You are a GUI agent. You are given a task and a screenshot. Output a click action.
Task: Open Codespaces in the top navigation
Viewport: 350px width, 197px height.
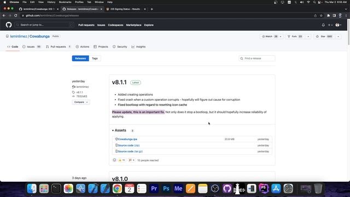(x=115, y=25)
